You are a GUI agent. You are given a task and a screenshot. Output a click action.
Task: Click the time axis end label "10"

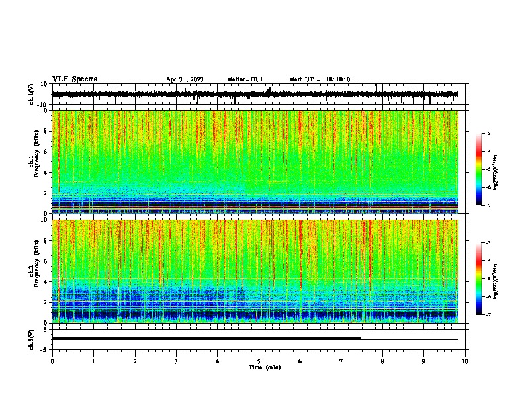(x=465, y=361)
